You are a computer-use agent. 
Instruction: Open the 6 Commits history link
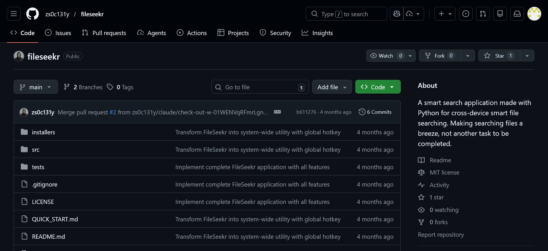pos(375,112)
